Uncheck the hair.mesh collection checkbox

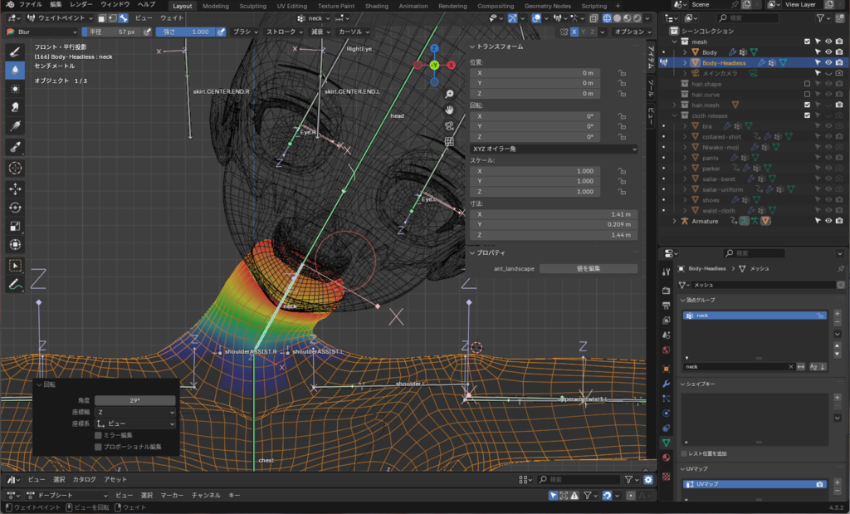807,105
